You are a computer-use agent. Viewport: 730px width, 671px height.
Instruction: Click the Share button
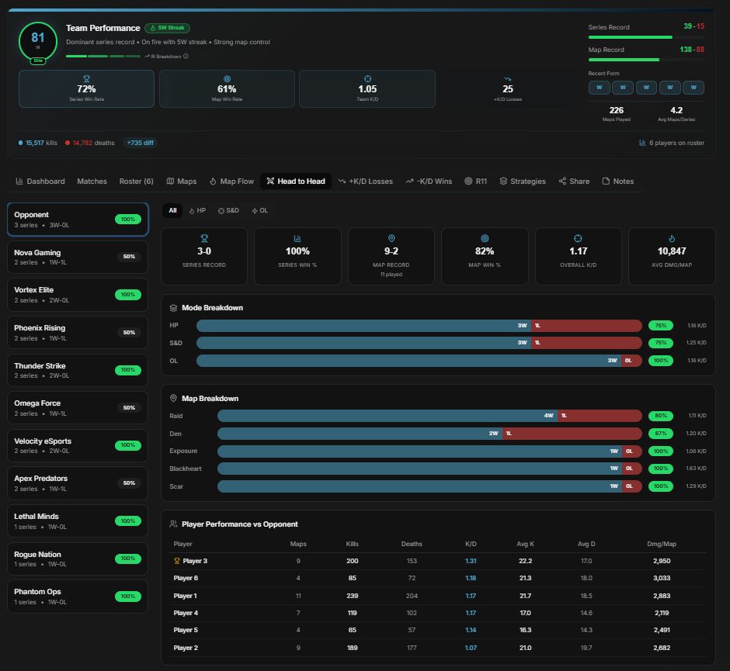tap(573, 181)
